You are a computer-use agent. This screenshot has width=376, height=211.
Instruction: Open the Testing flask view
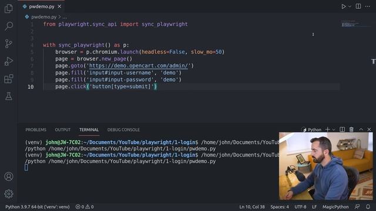pyautogui.click(x=9, y=96)
